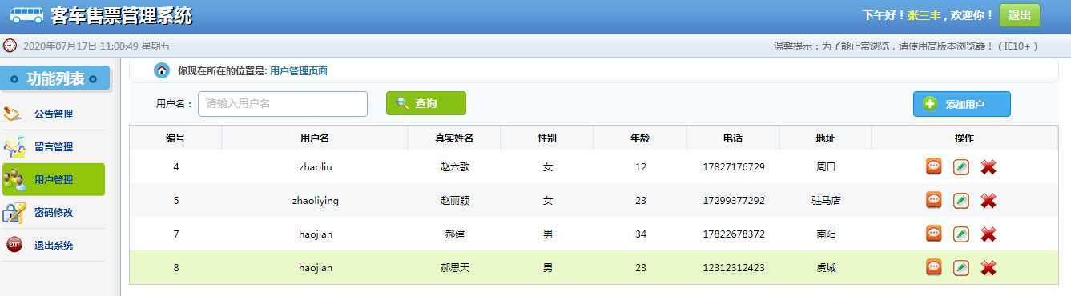Screen dimensions: 1071x296
Task: Select 用户管理 menu item
Action: coord(54,179)
